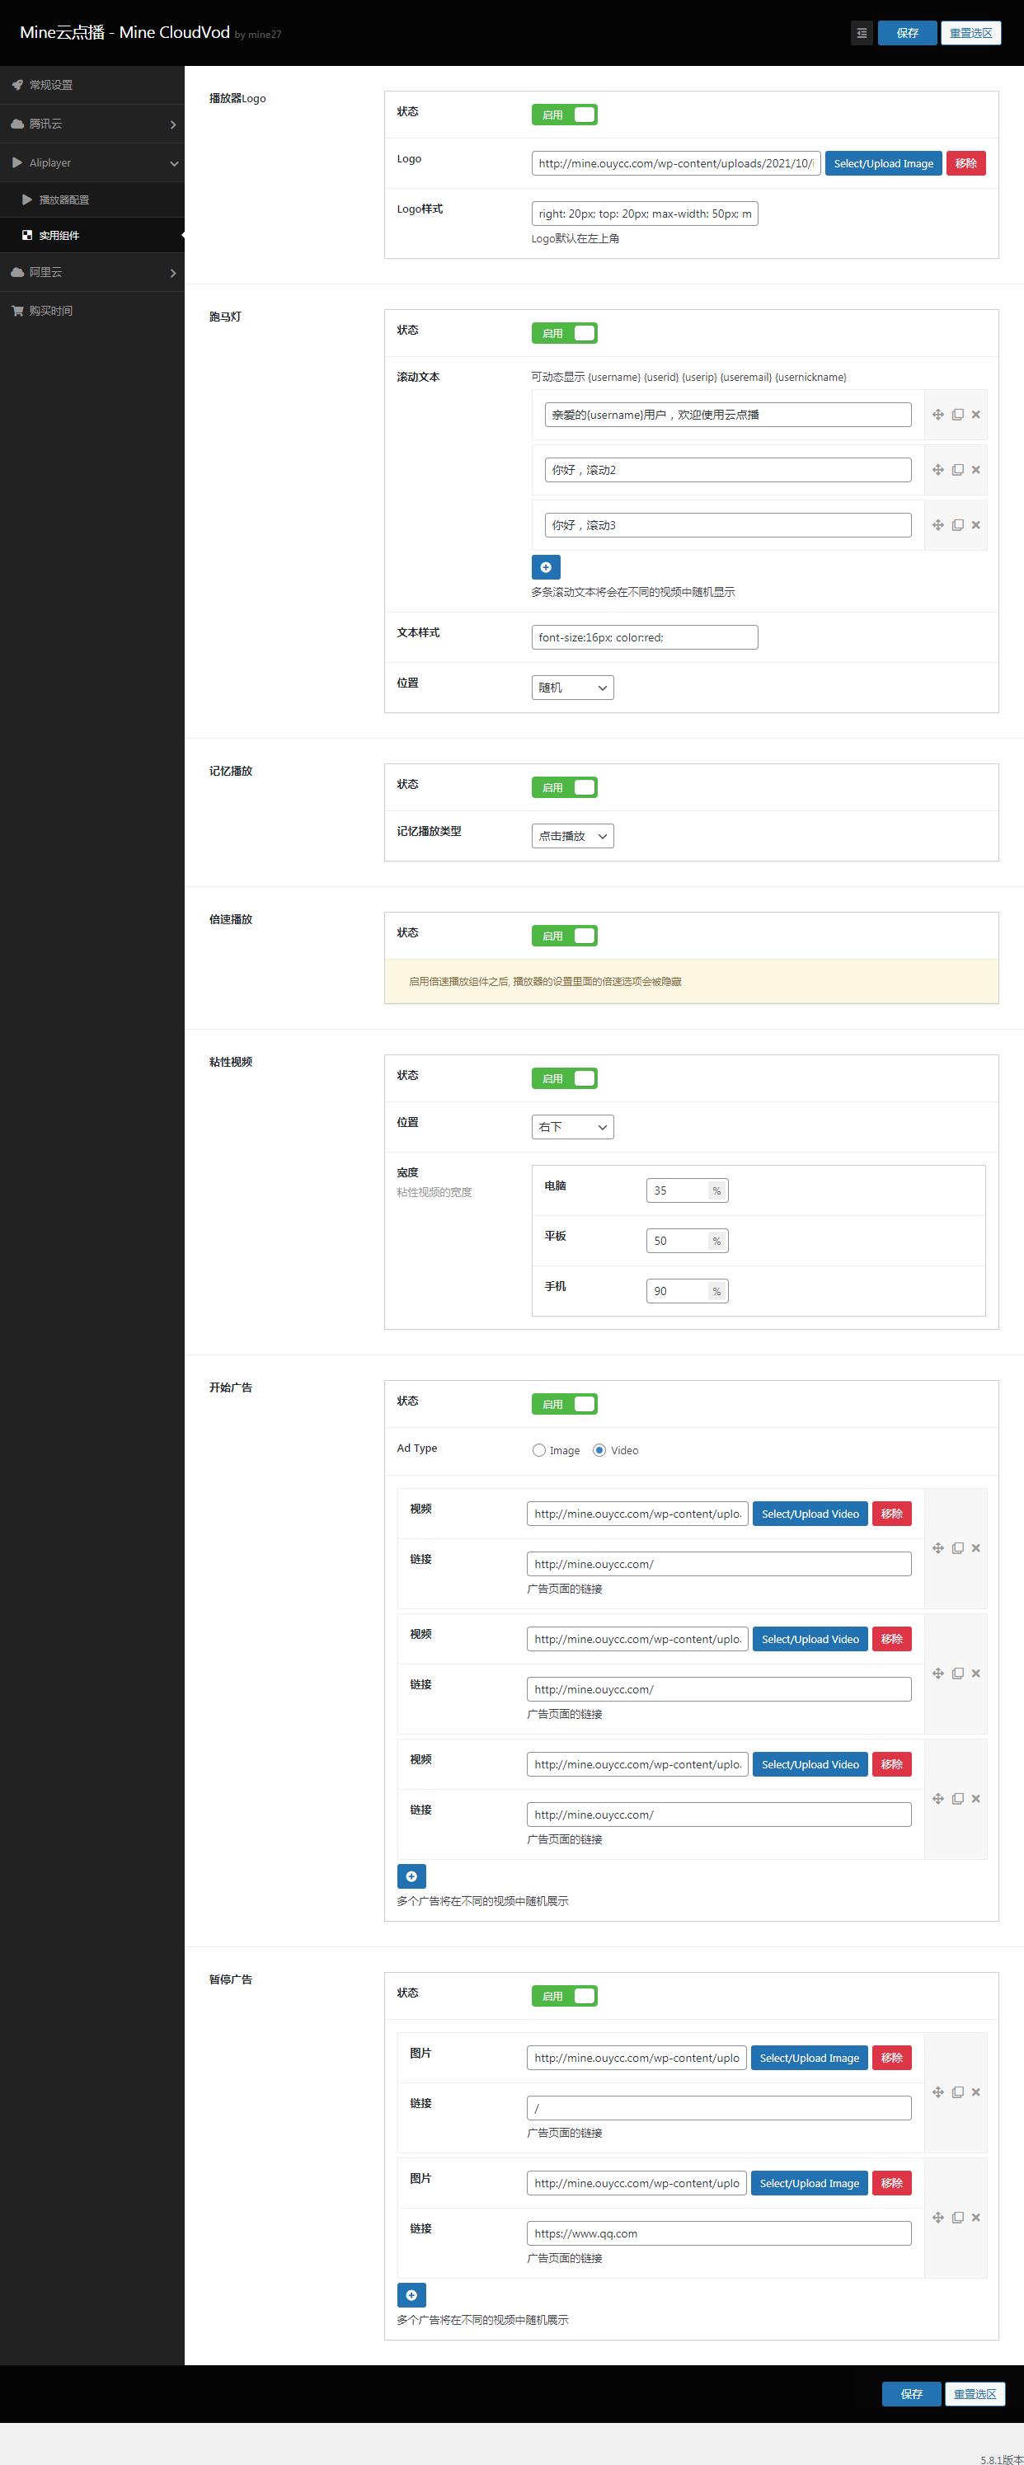Open 常规设置 in the sidebar

point(92,85)
